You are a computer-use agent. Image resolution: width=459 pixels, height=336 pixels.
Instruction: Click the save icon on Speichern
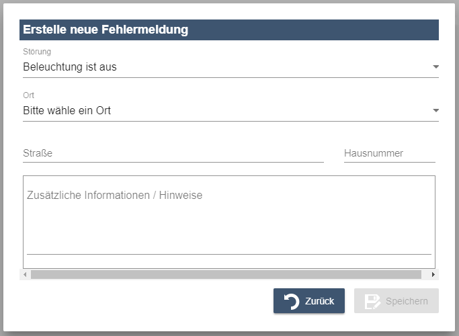point(372,301)
